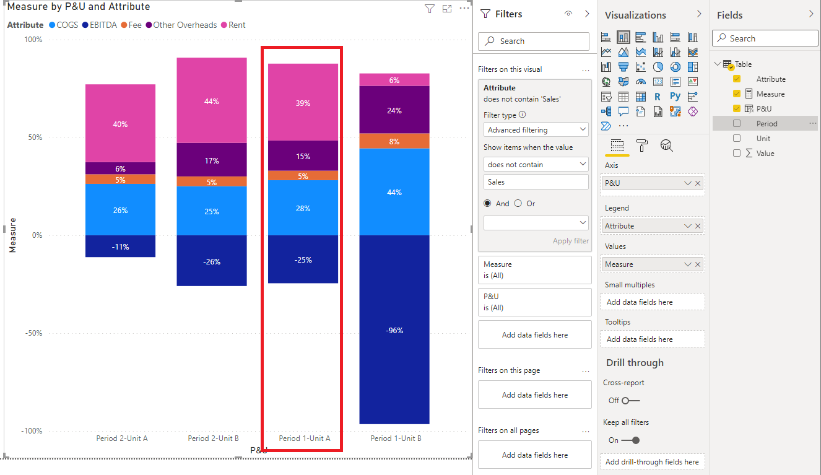Choose the matrix visualization
Screen dimensions: 821x475
(x=641, y=96)
